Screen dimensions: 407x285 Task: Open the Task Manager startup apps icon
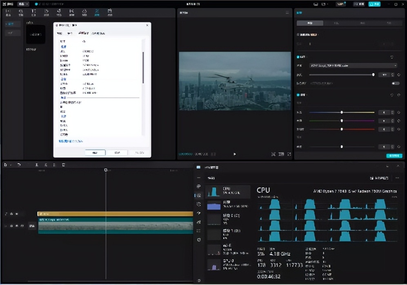tap(198, 213)
